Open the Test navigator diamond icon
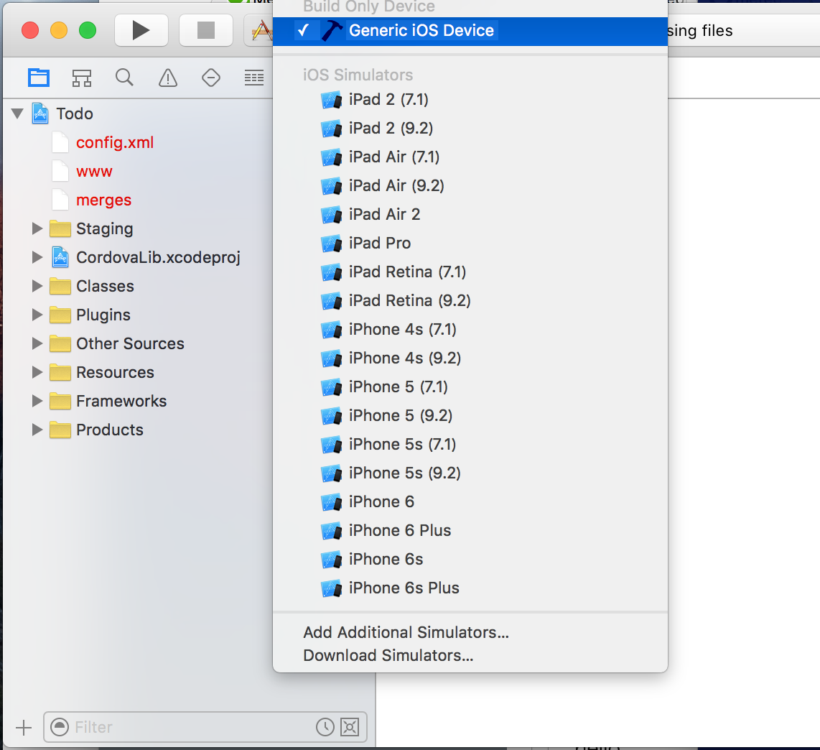Viewport: 820px width, 750px height. point(211,78)
